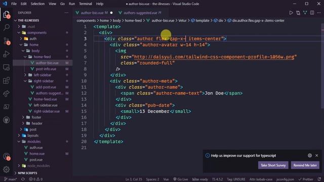Click Prettier in the status bar
This screenshot has width=324, height=182.
pyautogui.click(x=306, y=179)
